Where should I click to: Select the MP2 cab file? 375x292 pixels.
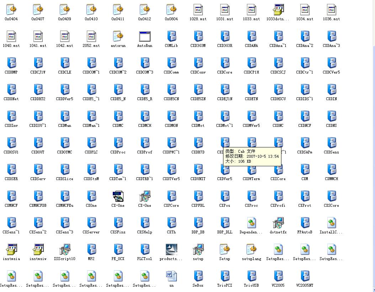point(91,250)
